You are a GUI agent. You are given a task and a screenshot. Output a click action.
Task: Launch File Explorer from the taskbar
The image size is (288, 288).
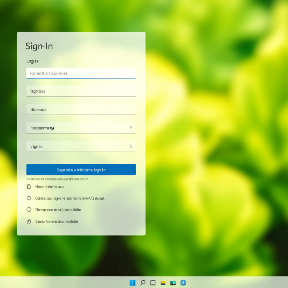pyautogui.click(x=163, y=283)
